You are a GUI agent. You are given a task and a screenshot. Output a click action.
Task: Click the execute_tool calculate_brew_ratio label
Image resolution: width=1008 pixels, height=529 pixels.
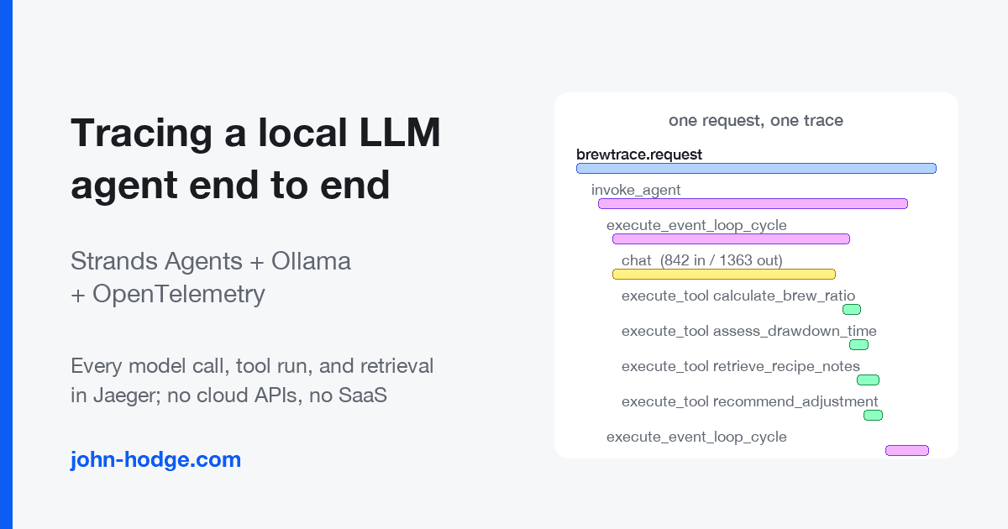[738, 296]
